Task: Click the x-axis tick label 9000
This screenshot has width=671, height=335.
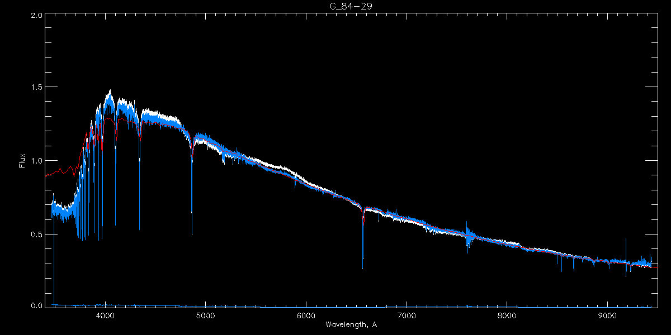Action: tap(608, 315)
